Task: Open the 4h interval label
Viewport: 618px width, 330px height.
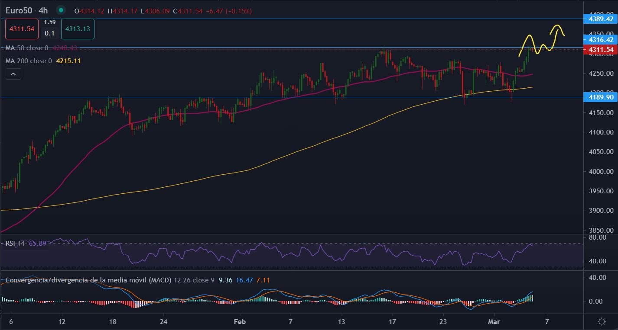Action: tap(43, 10)
